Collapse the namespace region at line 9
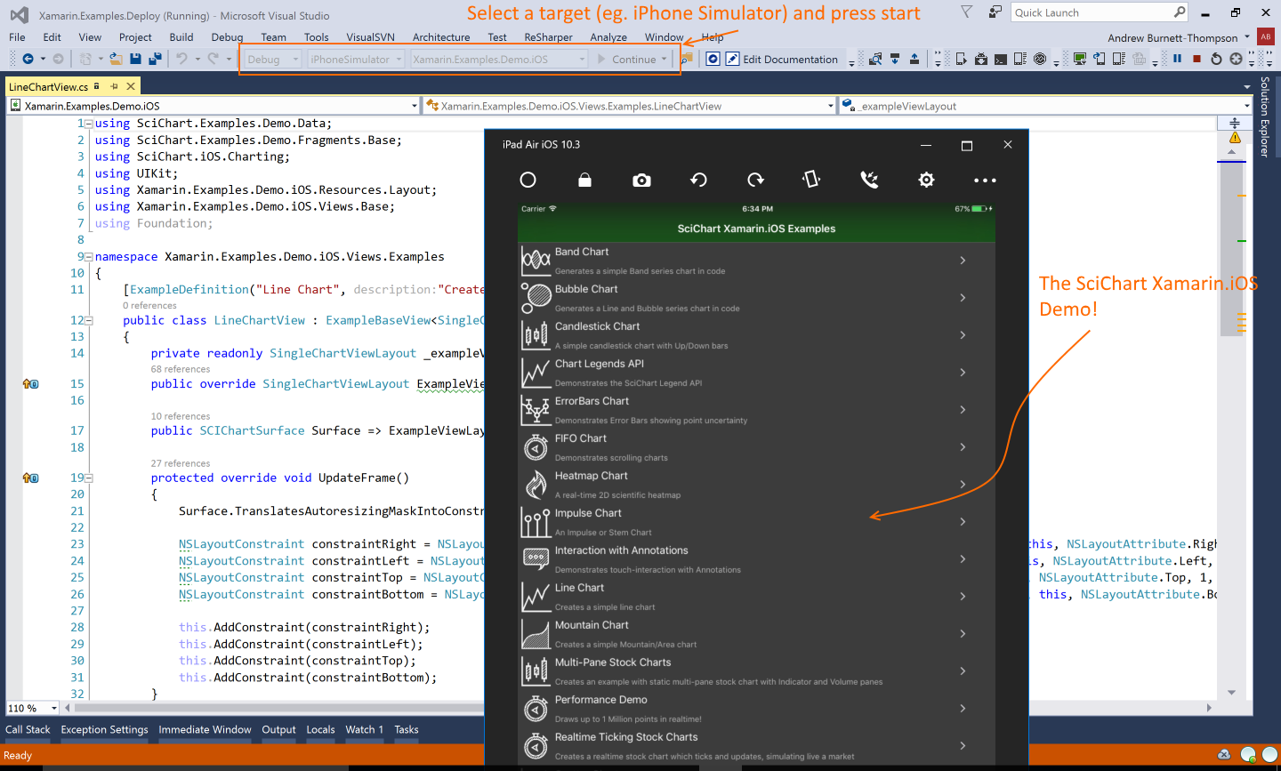The image size is (1281, 771). [89, 257]
